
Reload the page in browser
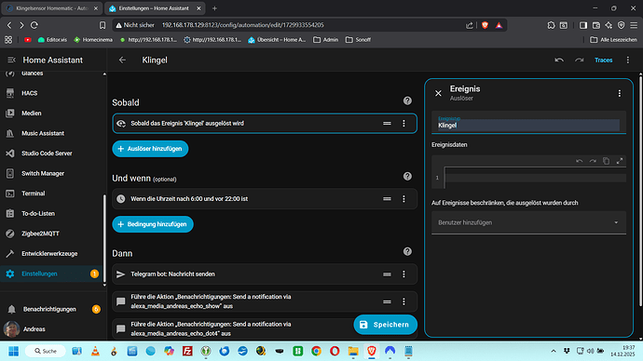click(x=34, y=25)
